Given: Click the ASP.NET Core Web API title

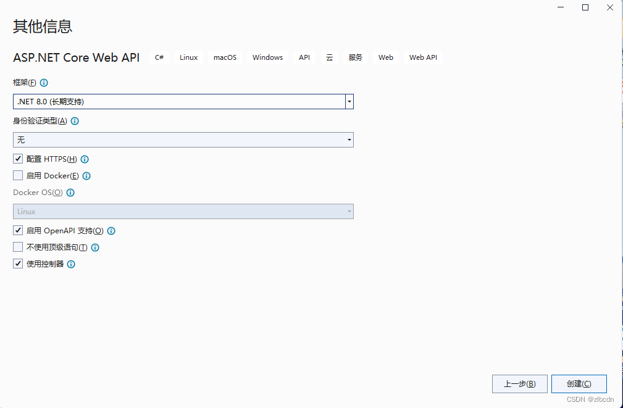Looking at the screenshot, I should pos(77,57).
